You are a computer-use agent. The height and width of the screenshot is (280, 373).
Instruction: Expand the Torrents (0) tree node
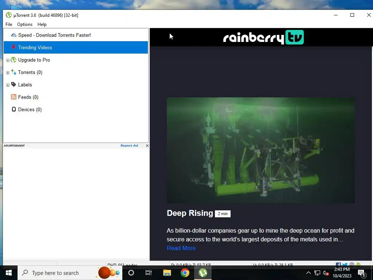(x=8, y=73)
